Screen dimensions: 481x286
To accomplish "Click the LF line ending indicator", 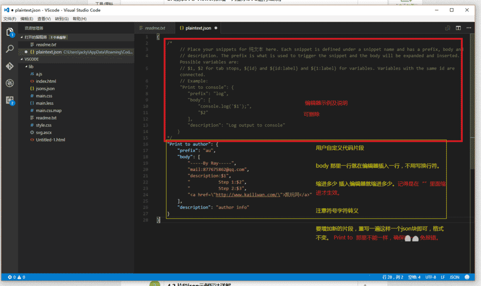I will [443, 277].
